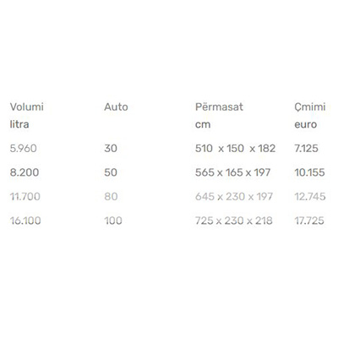
Task: Click the price 17.725
Action: pyautogui.click(x=309, y=221)
